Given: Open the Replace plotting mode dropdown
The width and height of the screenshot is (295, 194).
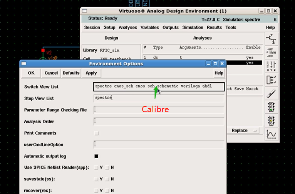Looking at the screenshot, I should point(243,130).
